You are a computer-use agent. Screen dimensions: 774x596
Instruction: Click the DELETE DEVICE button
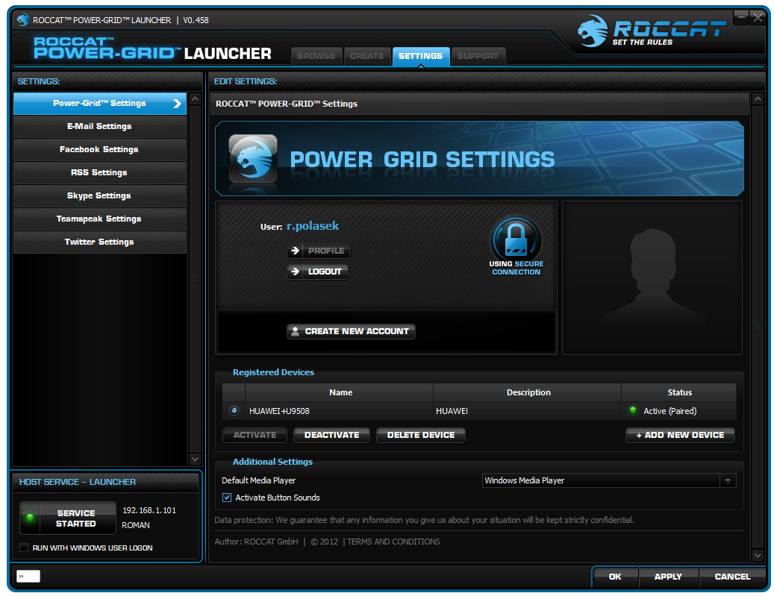[421, 435]
